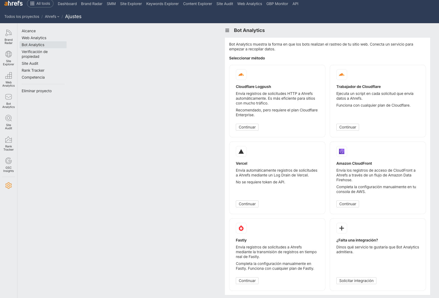Open GBP Monitor in top navigation
This screenshot has height=298, width=439.
tap(277, 4)
